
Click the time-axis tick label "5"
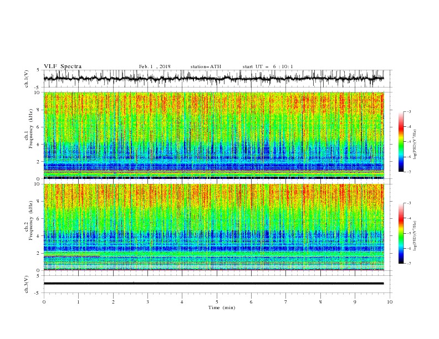point(217,302)
